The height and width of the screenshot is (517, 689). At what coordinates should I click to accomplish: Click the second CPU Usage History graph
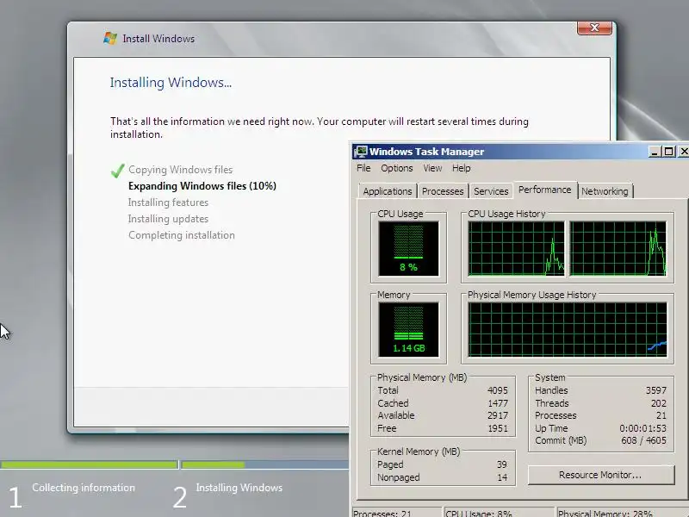point(618,248)
